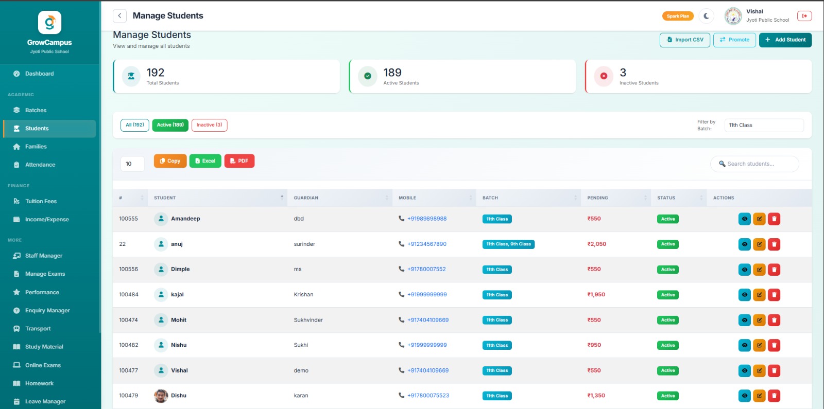Screen dimensions: 824x409
Task: Click the logout icon in header
Action: (x=804, y=16)
